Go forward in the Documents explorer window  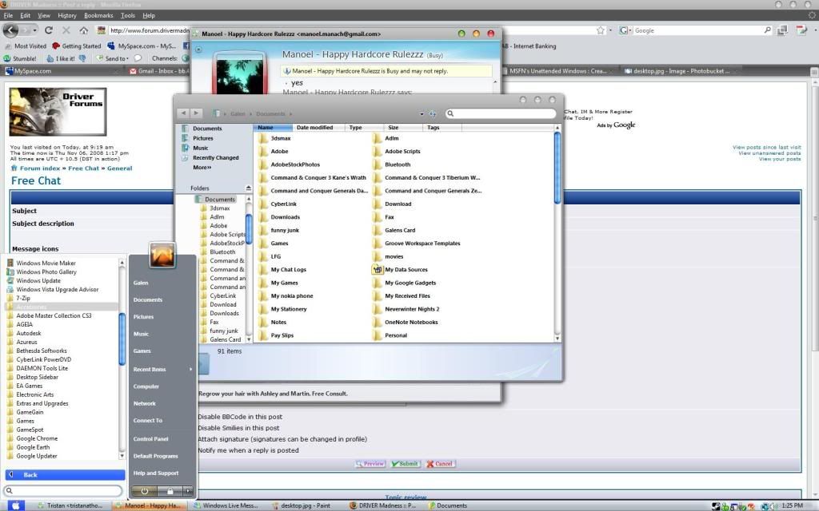pos(196,113)
